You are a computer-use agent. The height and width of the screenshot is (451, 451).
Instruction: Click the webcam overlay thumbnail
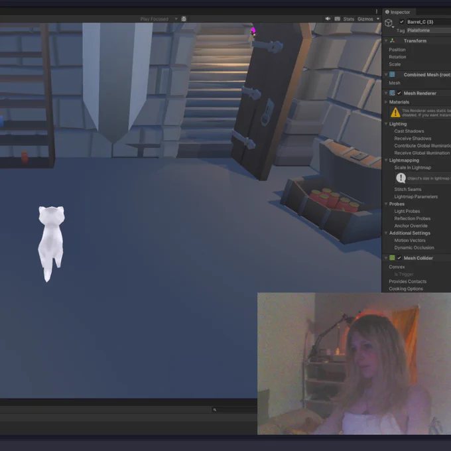point(354,363)
